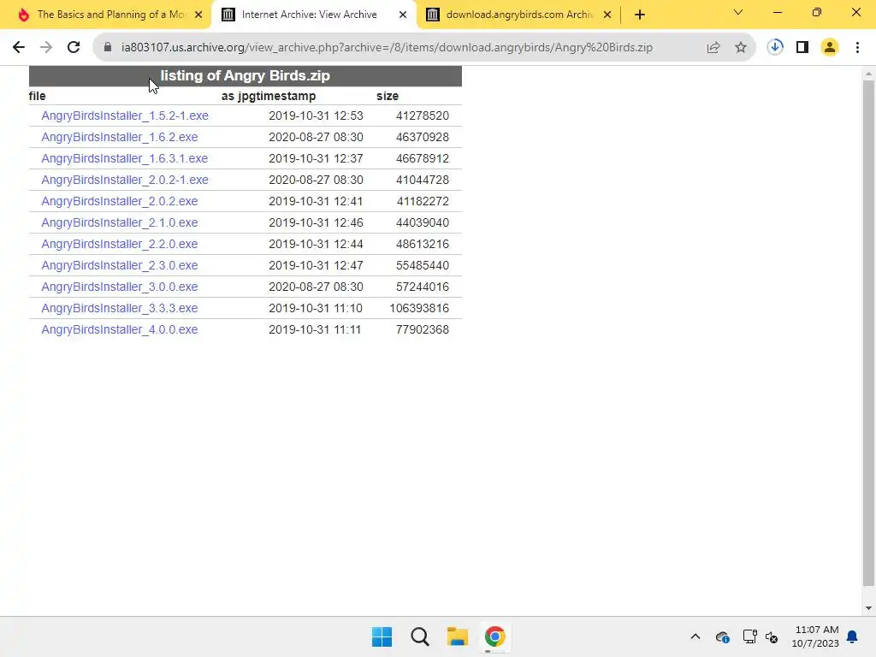
Task: Click the muted volume tray icon
Action: (x=772, y=636)
